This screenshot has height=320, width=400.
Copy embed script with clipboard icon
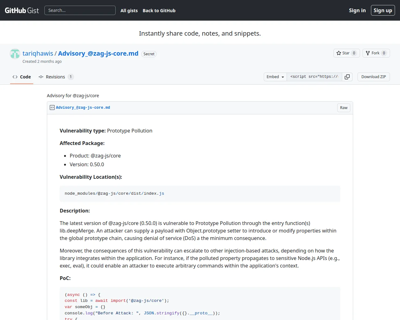(x=347, y=77)
